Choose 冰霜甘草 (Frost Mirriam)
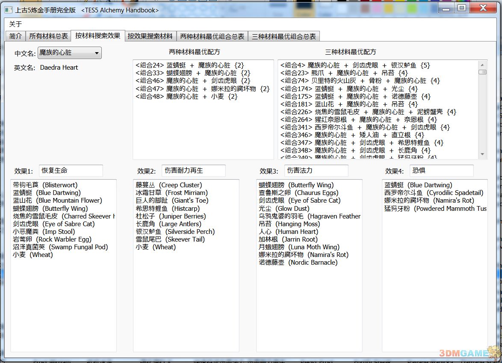The height and width of the screenshot is (363, 502). (x=171, y=193)
